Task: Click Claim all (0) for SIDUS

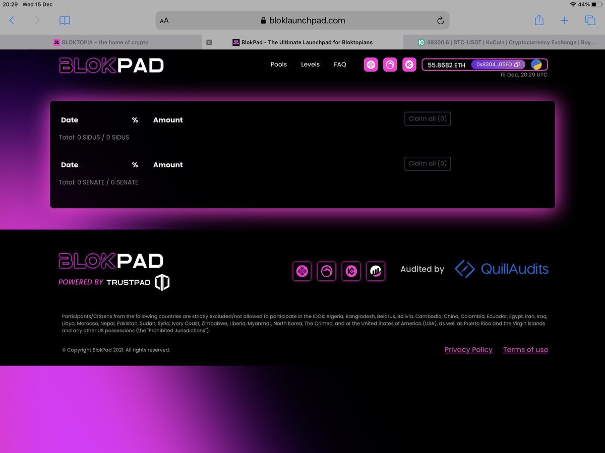Action: (x=428, y=119)
